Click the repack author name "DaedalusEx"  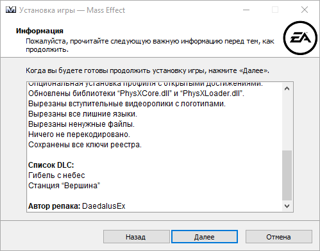point(104,206)
